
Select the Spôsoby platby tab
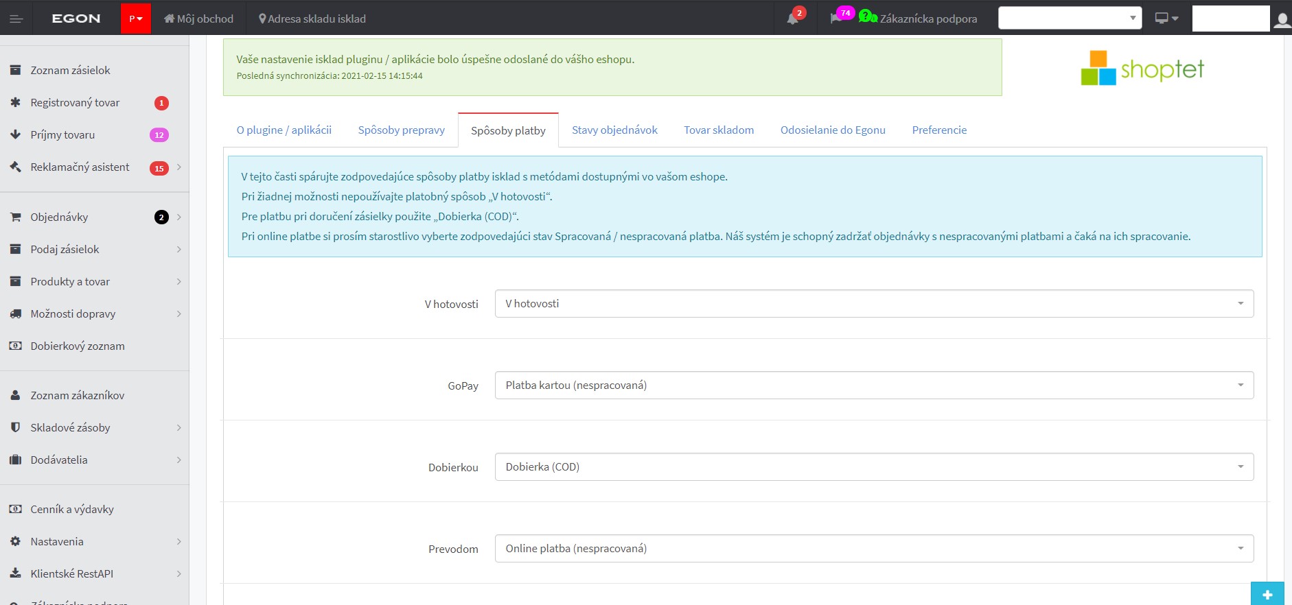[x=508, y=130]
